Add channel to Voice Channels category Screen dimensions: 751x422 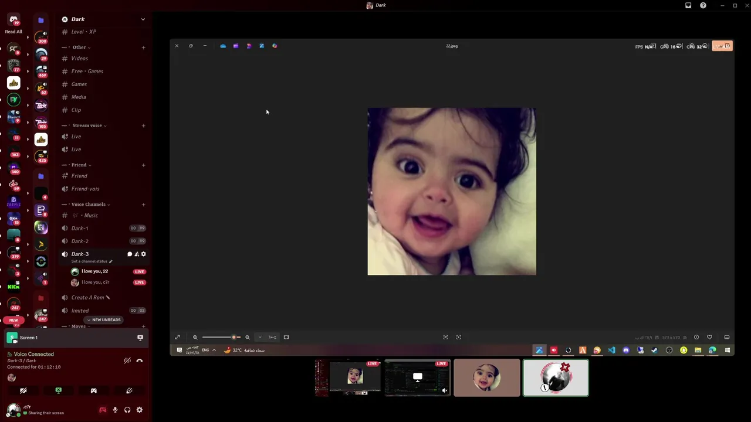click(x=144, y=204)
